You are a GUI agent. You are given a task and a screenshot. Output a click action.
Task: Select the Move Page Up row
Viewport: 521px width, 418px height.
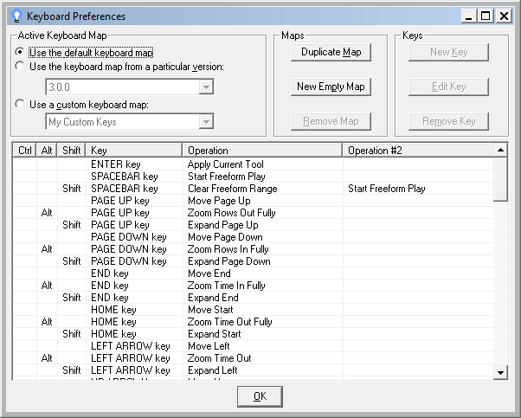254,201
